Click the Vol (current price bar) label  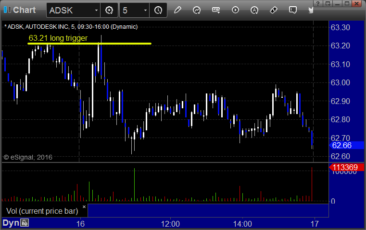(x=42, y=211)
